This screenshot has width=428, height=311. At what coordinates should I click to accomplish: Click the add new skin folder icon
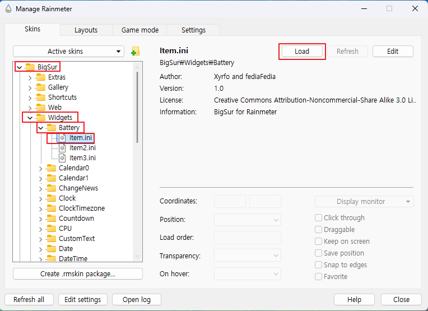[x=136, y=52]
